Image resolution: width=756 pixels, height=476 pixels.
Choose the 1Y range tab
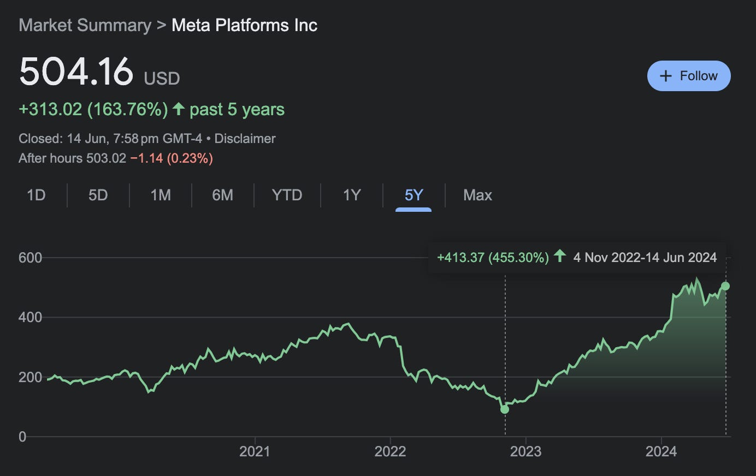coord(352,195)
